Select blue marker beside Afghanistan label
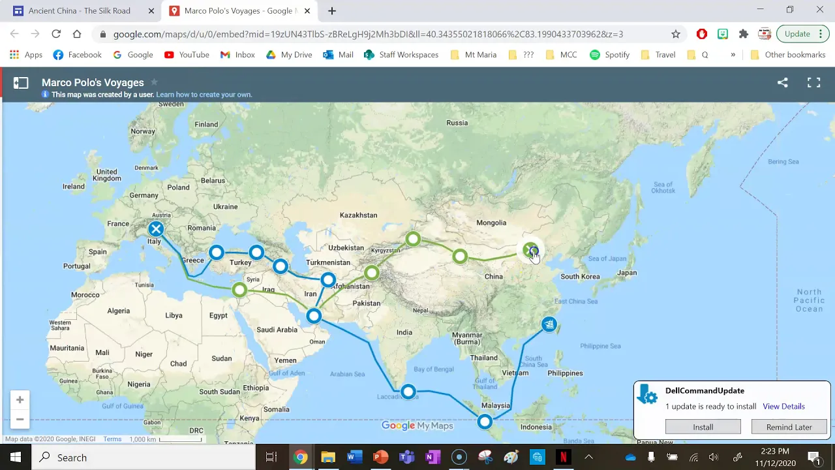835x470 pixels. (x=328, y=280)
